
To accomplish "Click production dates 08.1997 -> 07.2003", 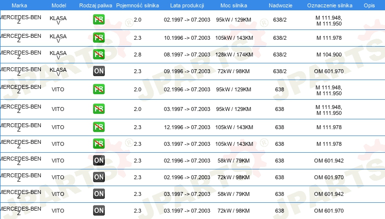I will [187, 55].
